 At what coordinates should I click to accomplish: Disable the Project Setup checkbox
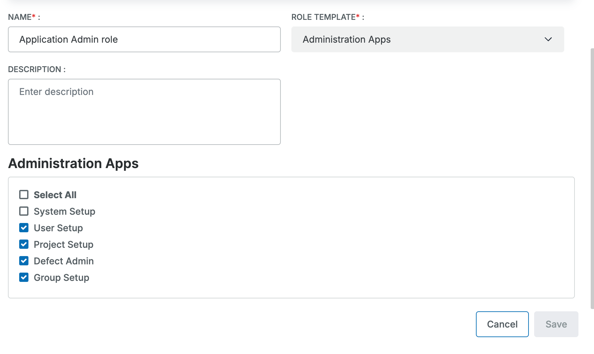coord(24,244)
